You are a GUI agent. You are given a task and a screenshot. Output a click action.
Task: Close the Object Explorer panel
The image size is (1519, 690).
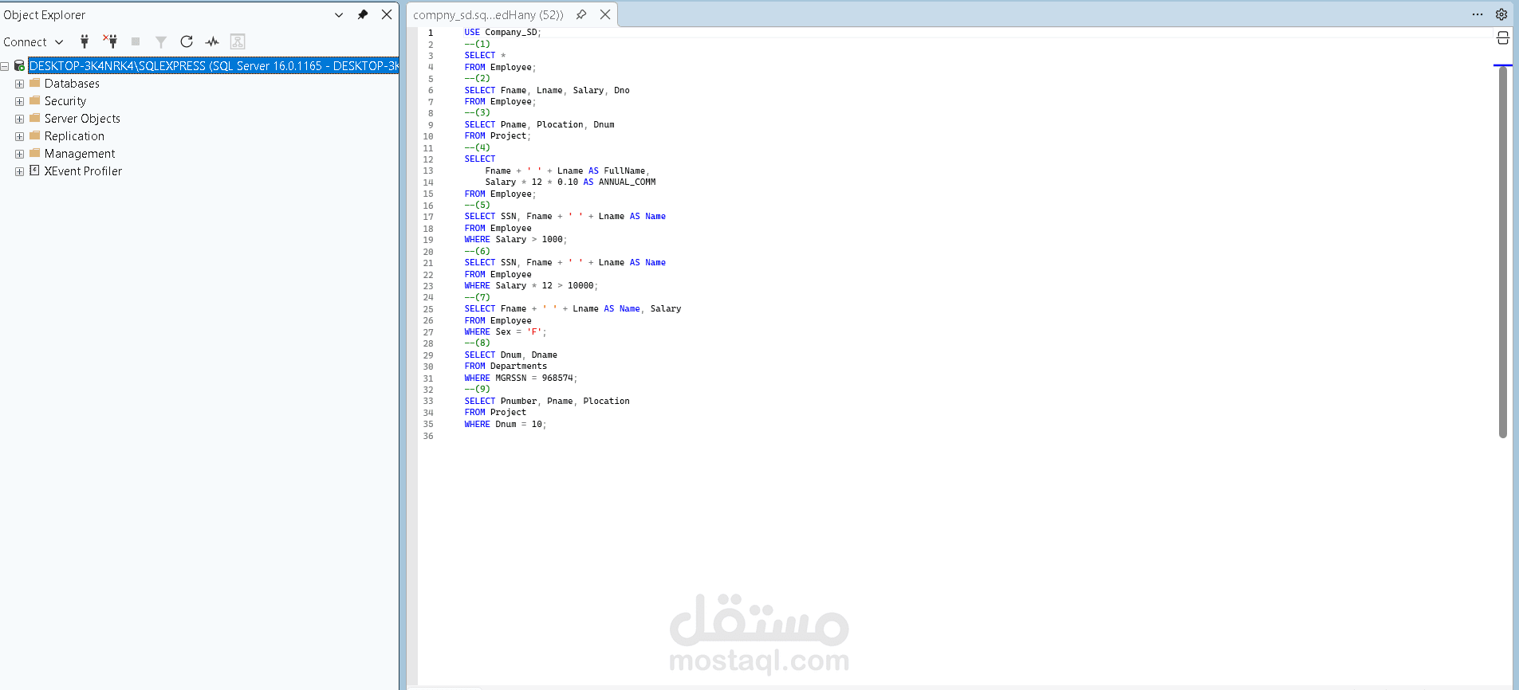click(387, 14)
